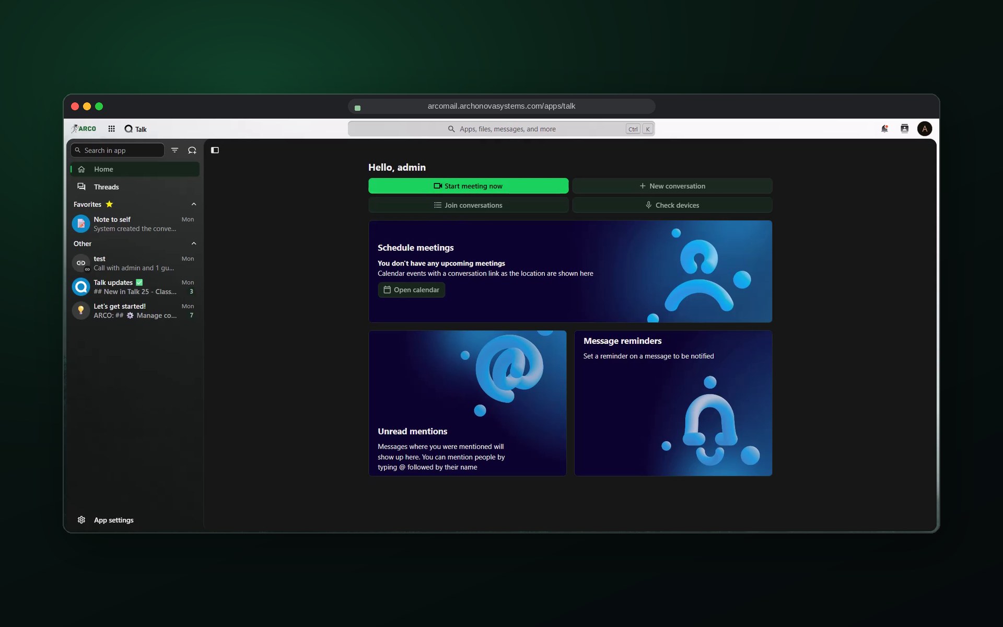Open the Talk app icon in header
This screenshot has height=627, width=1003.
(x=129, y=129)
